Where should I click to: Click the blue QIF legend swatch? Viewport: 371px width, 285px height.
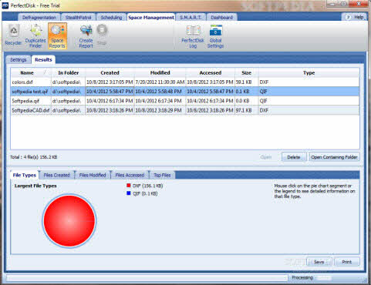point(129,193)
